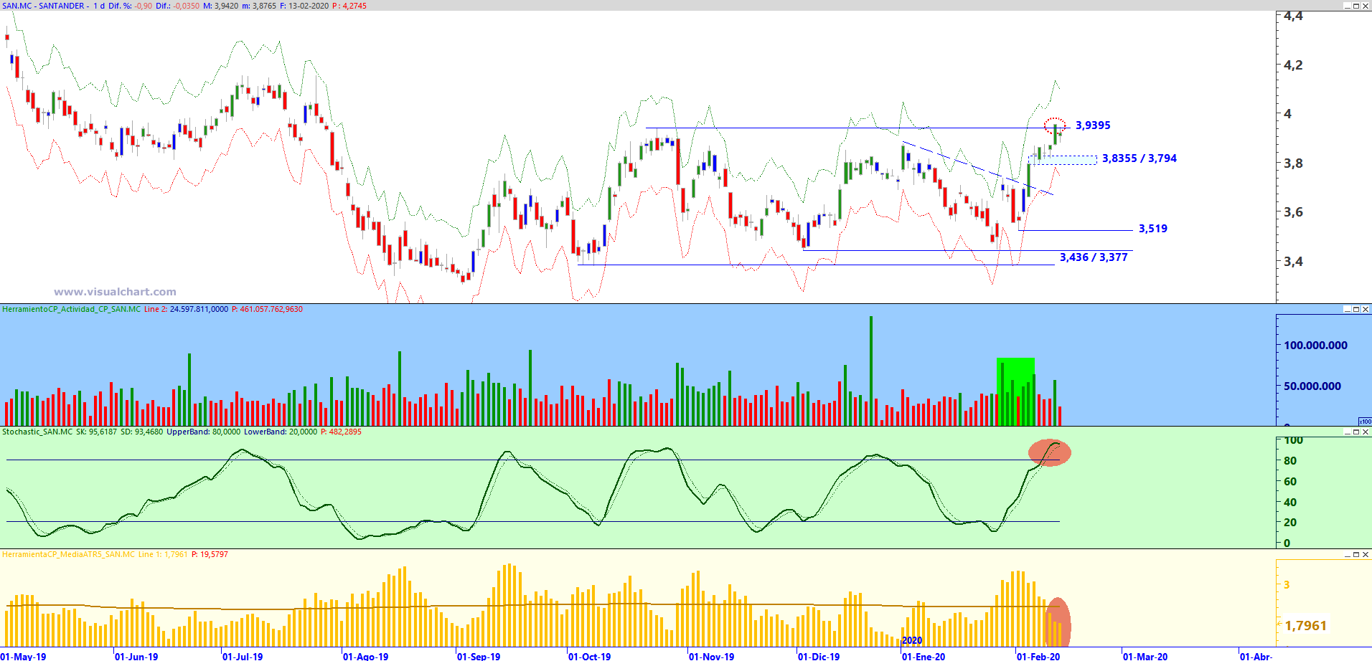This screenshot has width=1372, height=661.
Task: Click the 01-Feb-20 date label
Action: [x=1038, y=656]
